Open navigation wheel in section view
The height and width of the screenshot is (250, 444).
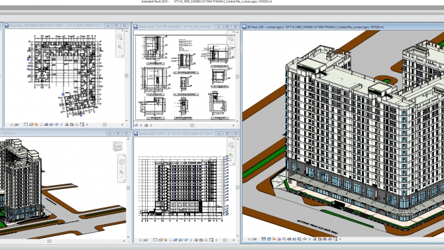pyautogui.click(x=231, y=145)
